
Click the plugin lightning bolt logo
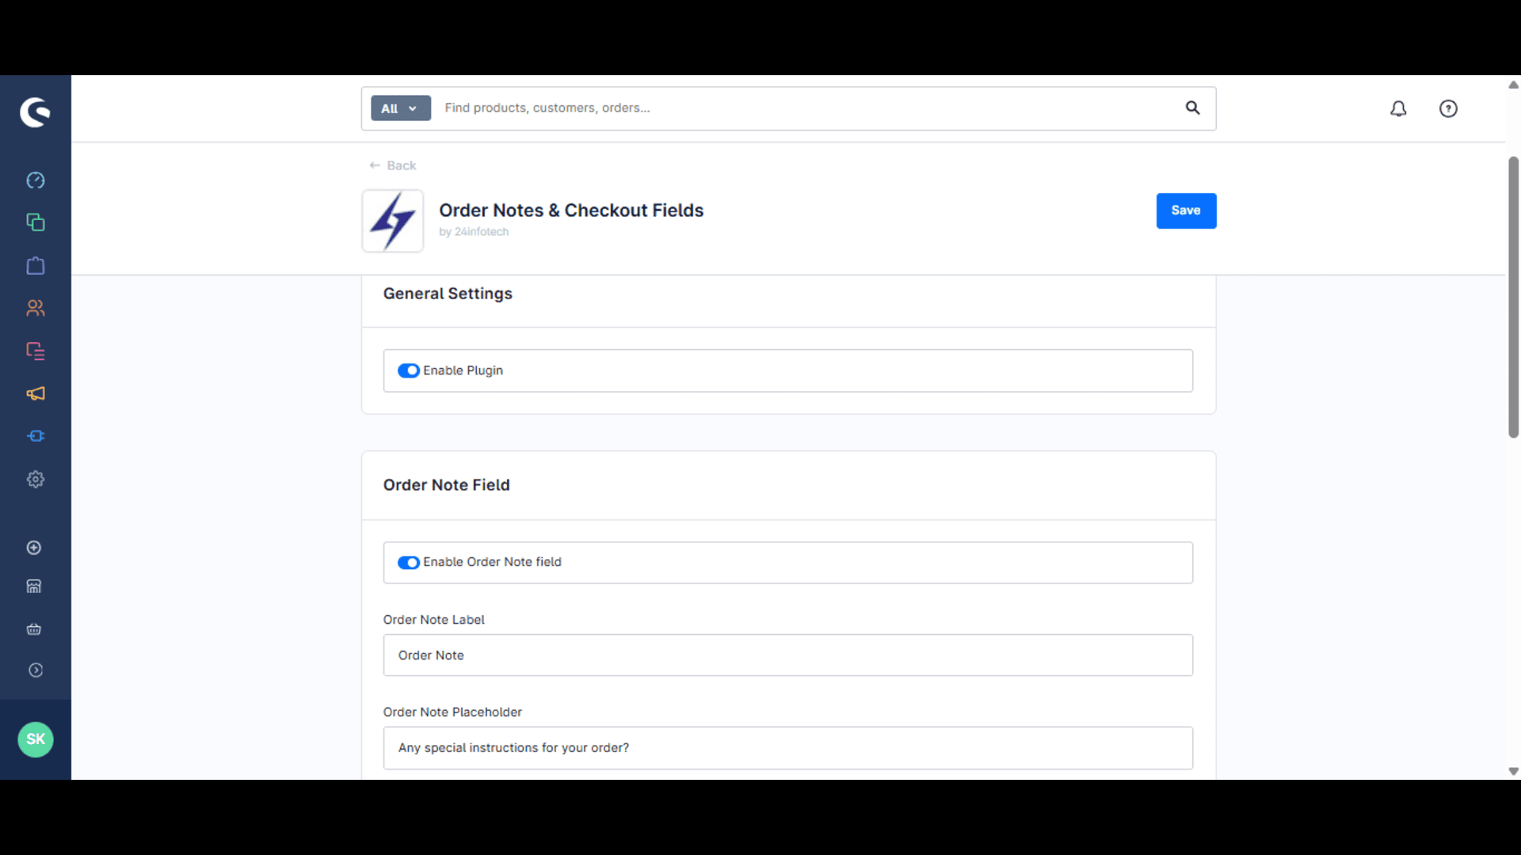click(392, 221)
